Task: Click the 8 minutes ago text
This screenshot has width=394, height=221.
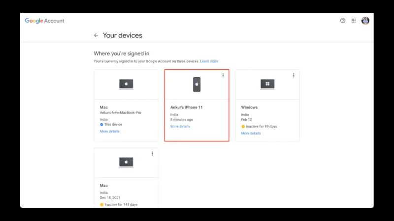Action: click(182, 119)
